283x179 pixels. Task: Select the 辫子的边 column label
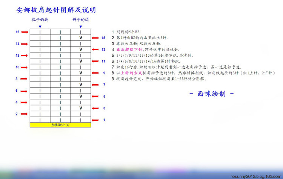pos(81,20)
